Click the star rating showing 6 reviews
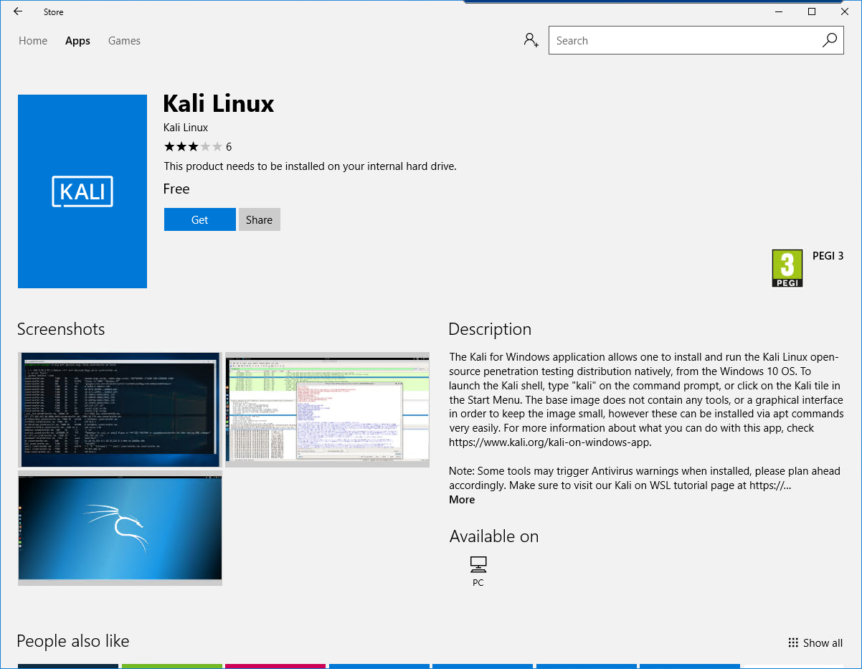862x669 pixels. tap(197, 146)
